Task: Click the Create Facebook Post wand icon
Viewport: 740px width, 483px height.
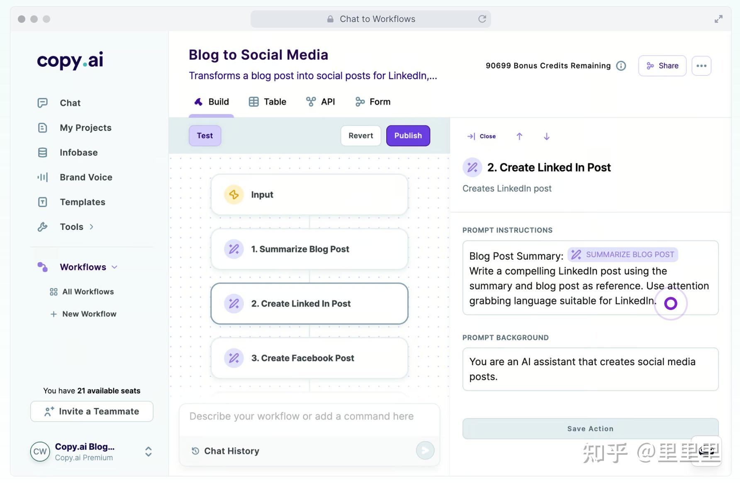Action: [234, 358]
